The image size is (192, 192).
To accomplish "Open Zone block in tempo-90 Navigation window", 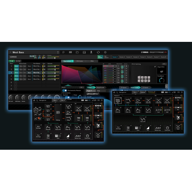I will pyautogui.click(x=138, y=128).
